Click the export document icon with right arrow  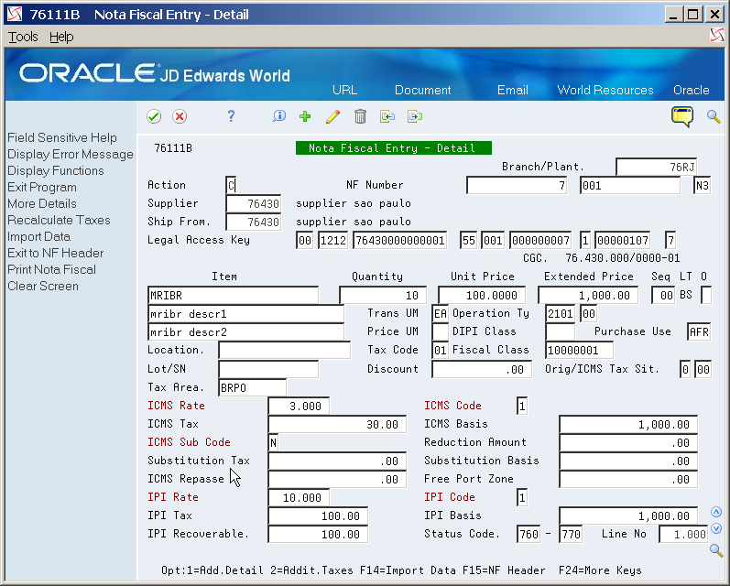point(415,116)
